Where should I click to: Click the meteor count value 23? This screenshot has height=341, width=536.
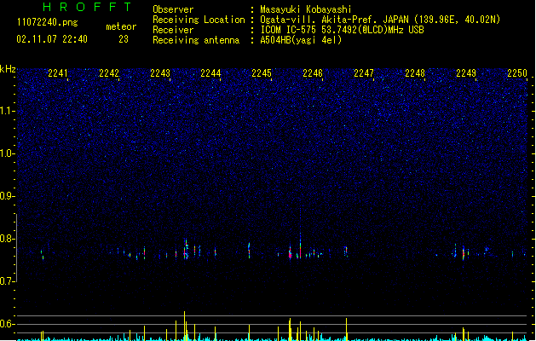click(124, 39)
